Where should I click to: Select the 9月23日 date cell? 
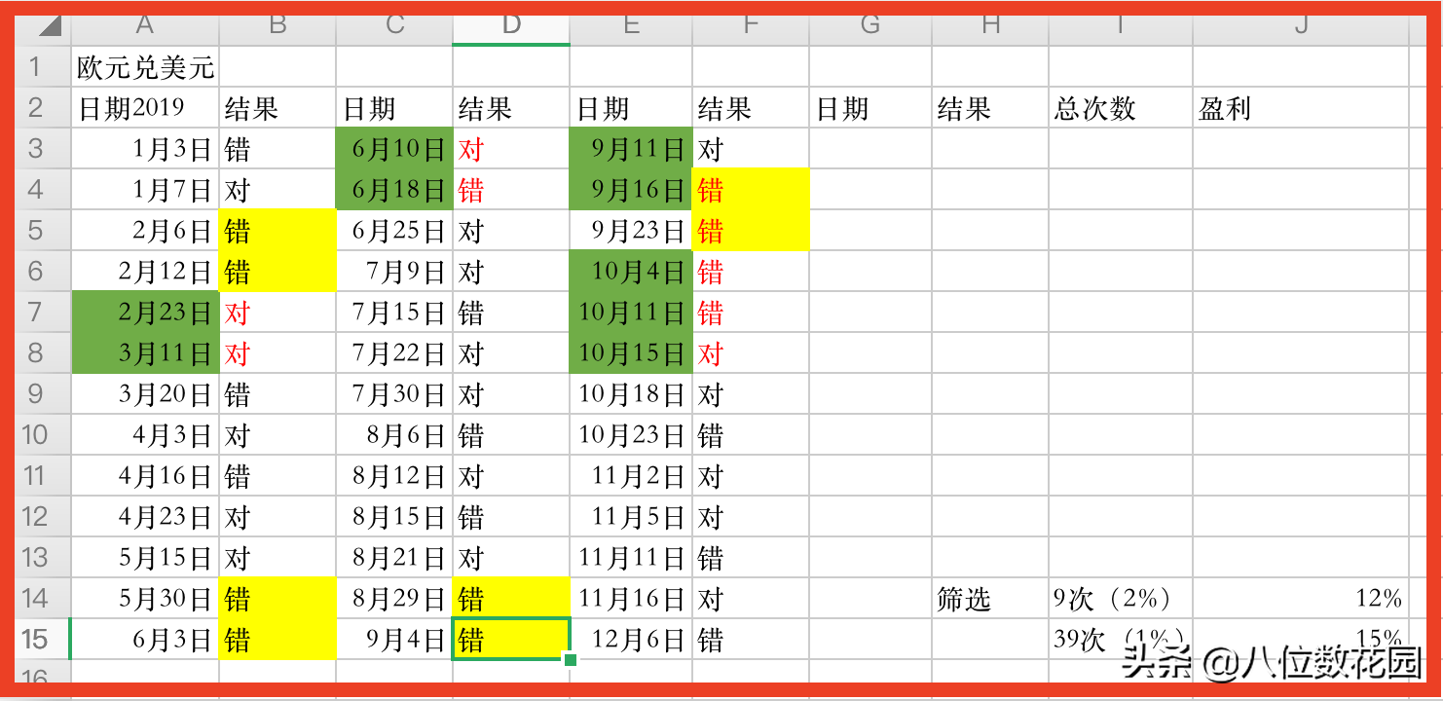tap(631, 231)
